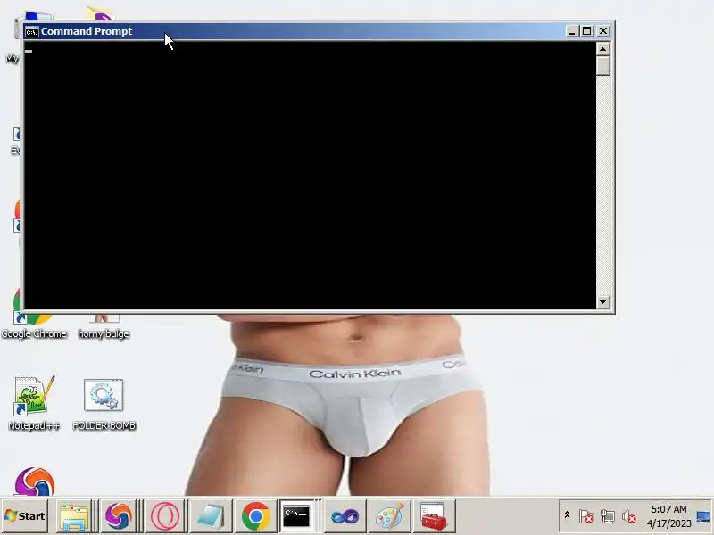Maximize the Command Prompt window
The image size is (714, 535).
click(587, 31)
